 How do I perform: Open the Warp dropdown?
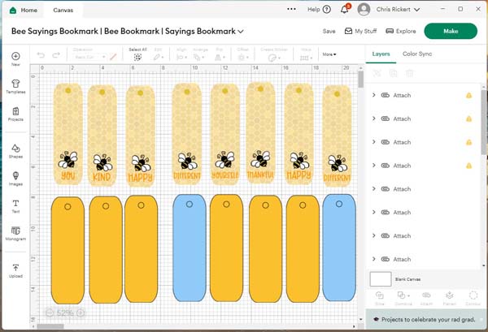coord(306,58)
